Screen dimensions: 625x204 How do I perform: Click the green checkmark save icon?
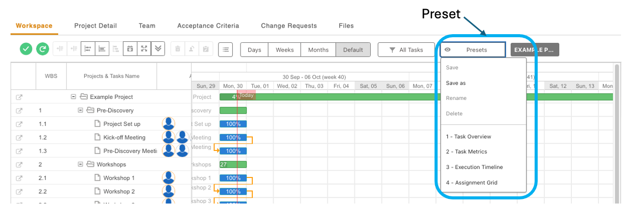coord(26,49)
